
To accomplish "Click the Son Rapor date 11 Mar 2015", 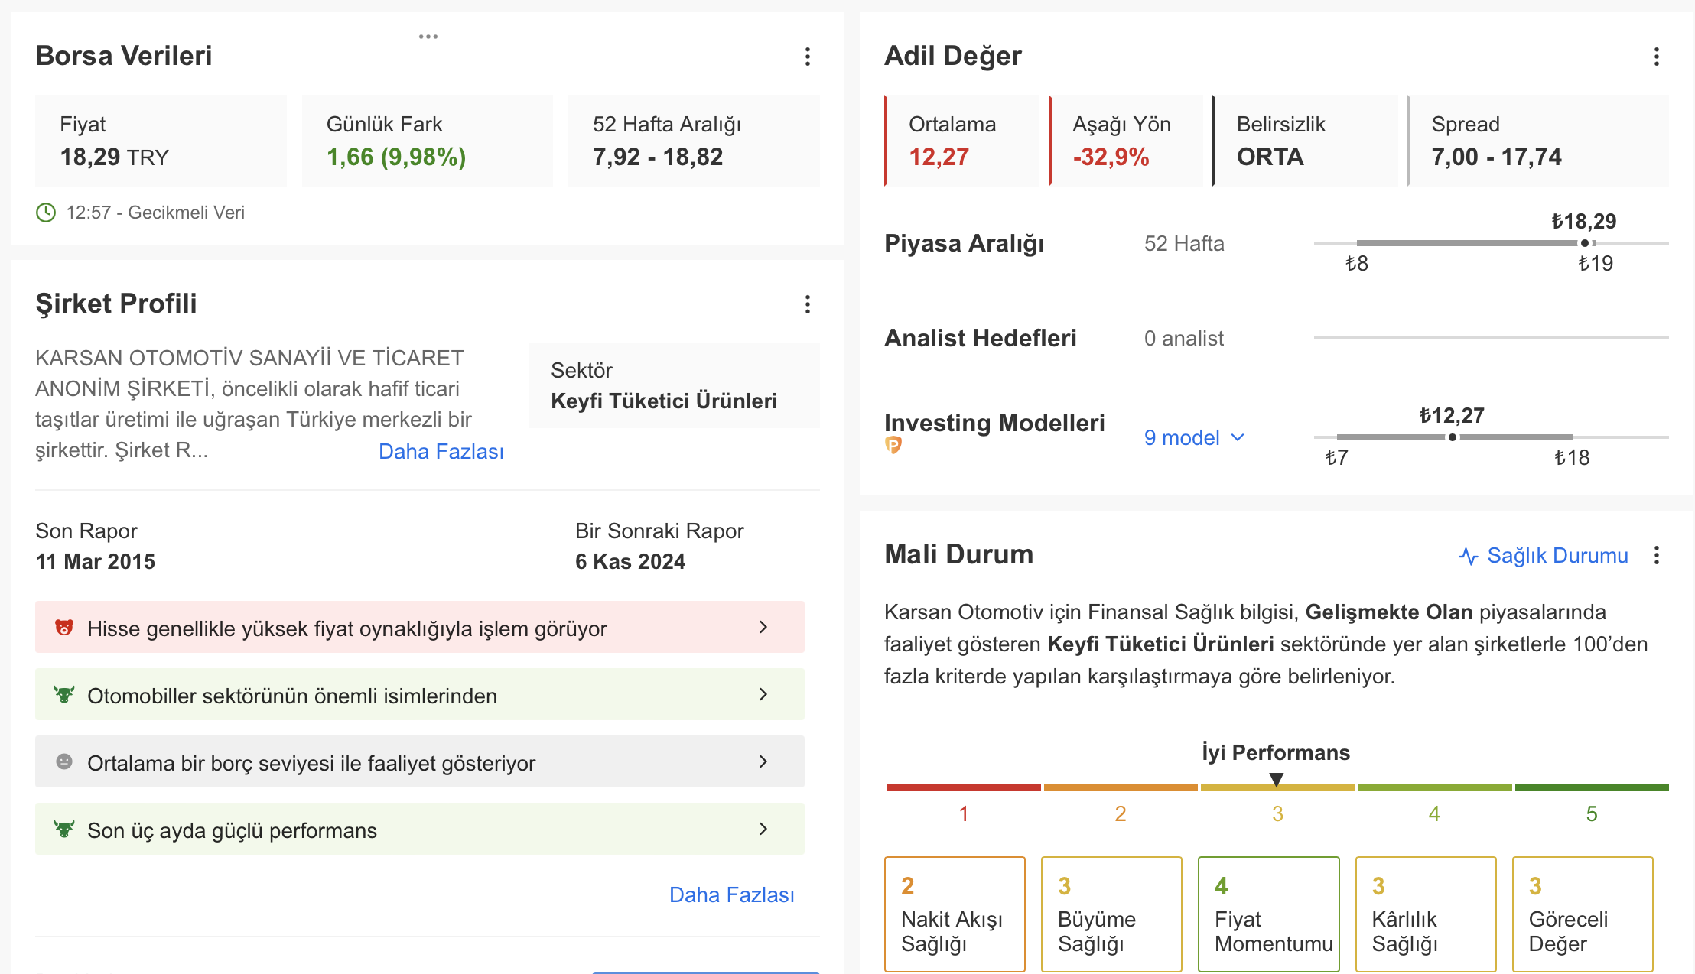I will click(96, 561).
